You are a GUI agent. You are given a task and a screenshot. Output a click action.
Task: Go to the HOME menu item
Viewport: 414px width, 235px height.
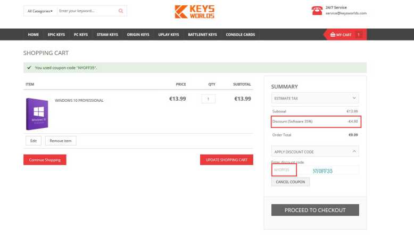[x=34, y=35]
